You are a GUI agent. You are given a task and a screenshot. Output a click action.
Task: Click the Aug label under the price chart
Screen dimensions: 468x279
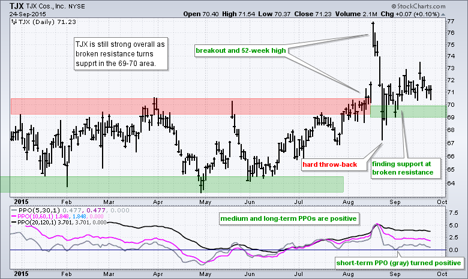coord(348,202)
